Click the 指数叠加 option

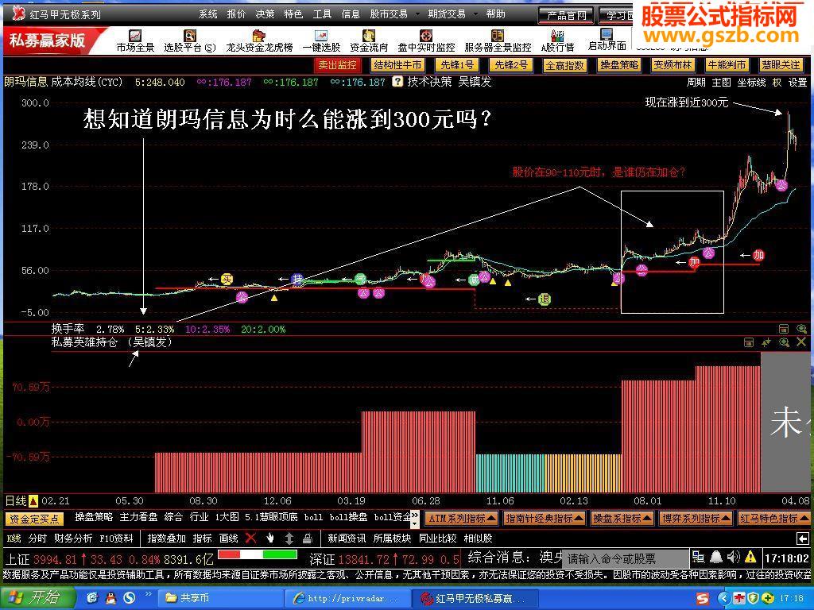pos(166,538)
